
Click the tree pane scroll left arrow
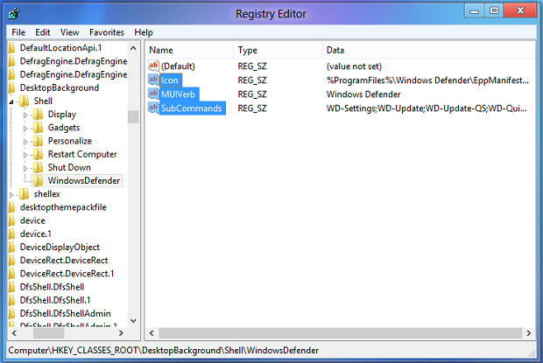click(14, 333)
